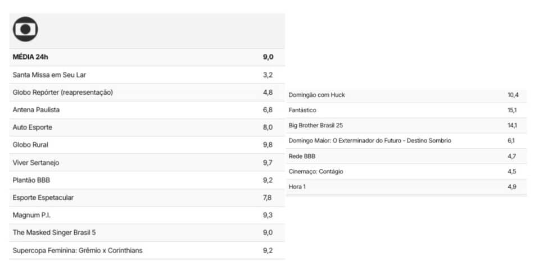Click the Globo Rural entry

(147, 145)
